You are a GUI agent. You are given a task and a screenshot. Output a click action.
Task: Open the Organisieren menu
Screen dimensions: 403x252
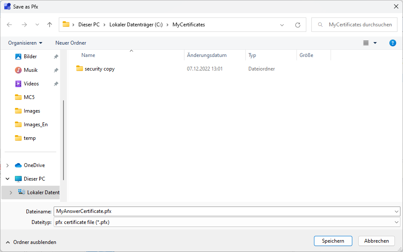25,43
